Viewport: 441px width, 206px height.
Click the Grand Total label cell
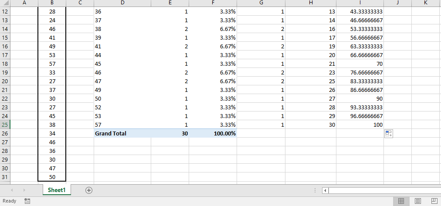tap(122, 133)
